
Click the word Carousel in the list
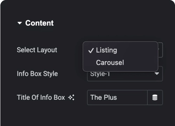coord(110,63)
